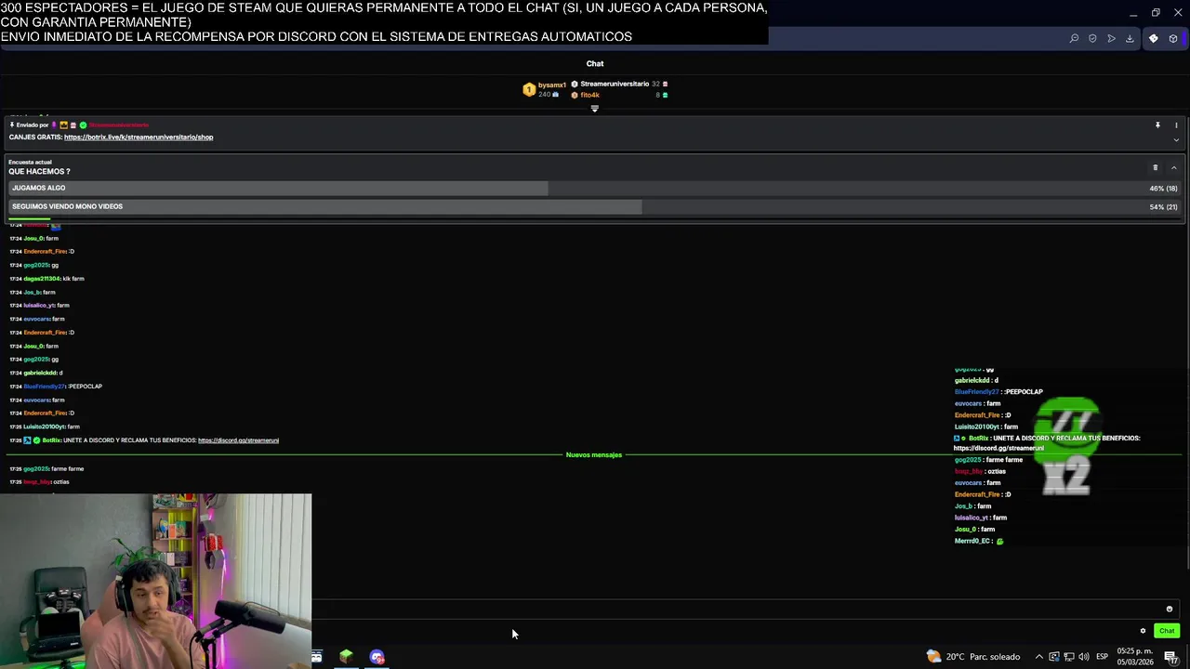1190x669 pixels.
Task: Click the diamond-shaped extension icon in toolbar
Action: (1154, 38)
